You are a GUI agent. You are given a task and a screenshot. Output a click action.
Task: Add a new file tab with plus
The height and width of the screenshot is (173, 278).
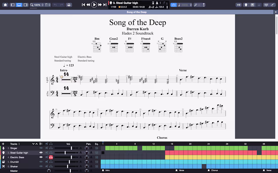pos(276,12)
